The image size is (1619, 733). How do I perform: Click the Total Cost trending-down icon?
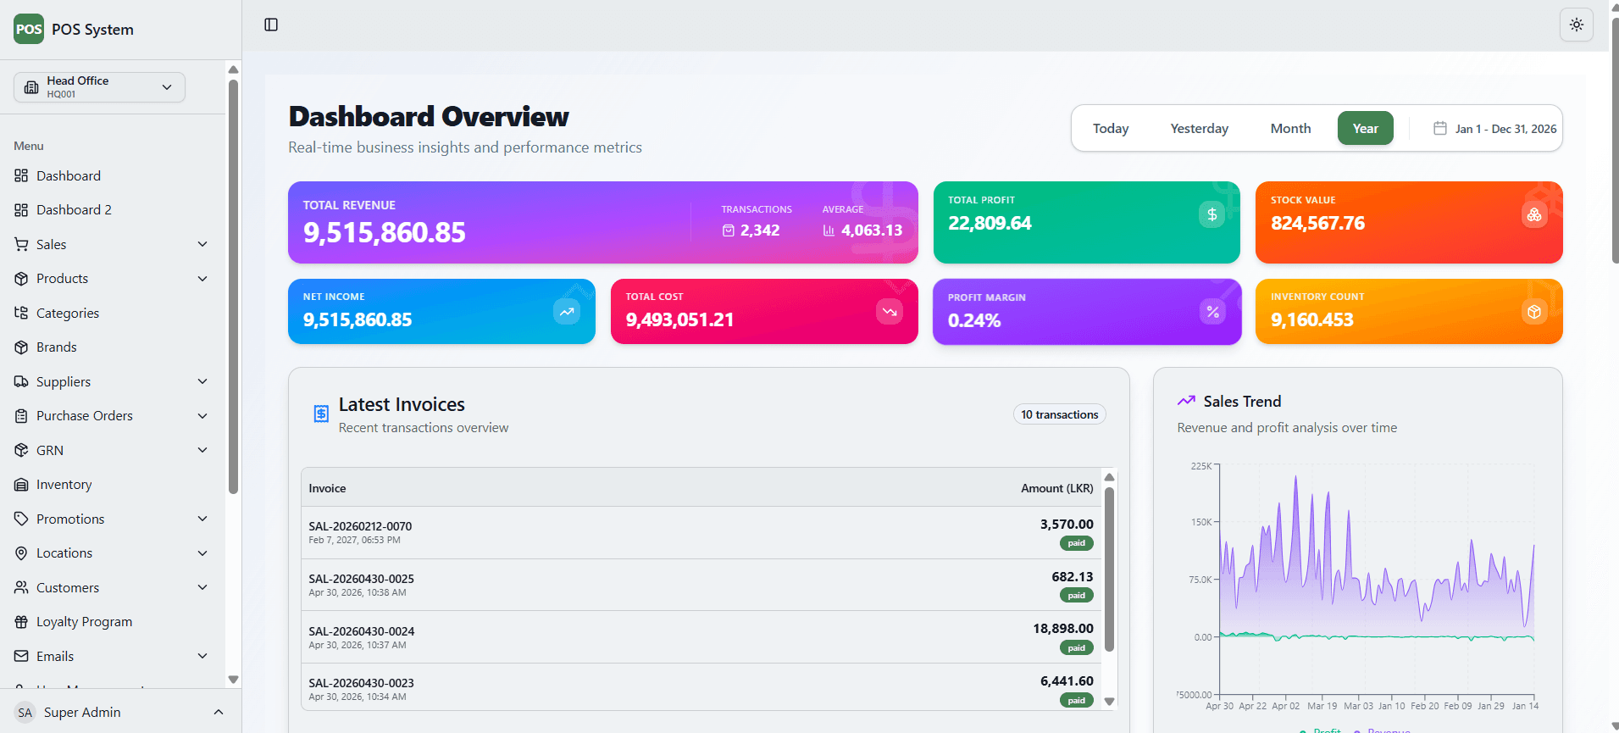890,312
